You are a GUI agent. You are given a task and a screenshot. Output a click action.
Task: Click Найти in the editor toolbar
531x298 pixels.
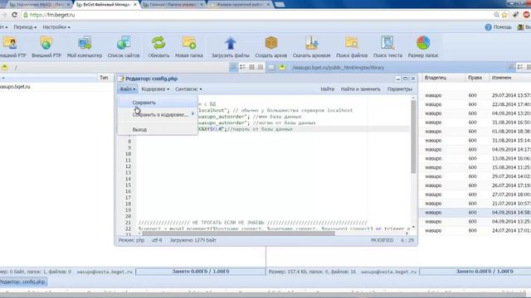(327, 89)
